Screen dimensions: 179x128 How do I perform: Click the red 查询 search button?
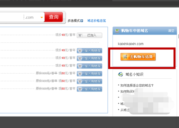click(53, 17)
